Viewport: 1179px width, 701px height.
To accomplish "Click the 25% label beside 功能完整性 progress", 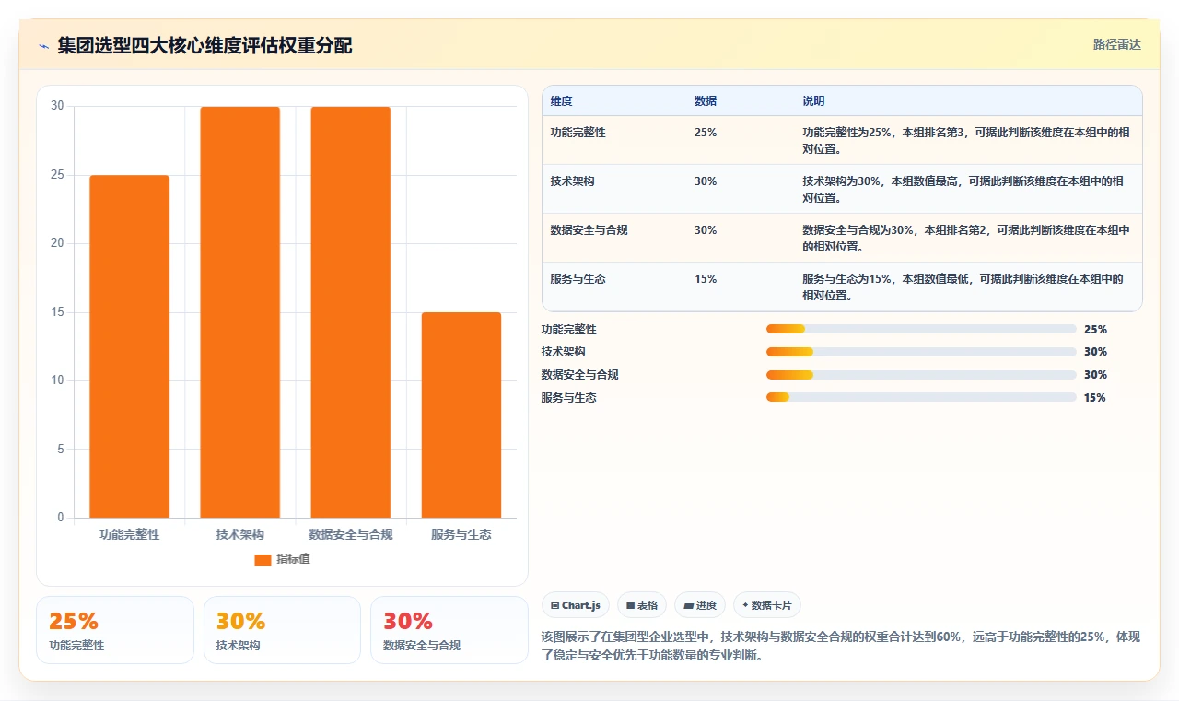I will tap(1095, 329).
